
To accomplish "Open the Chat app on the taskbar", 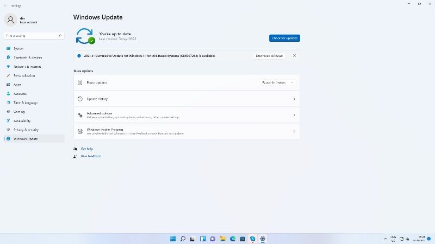I will [213, 239].
